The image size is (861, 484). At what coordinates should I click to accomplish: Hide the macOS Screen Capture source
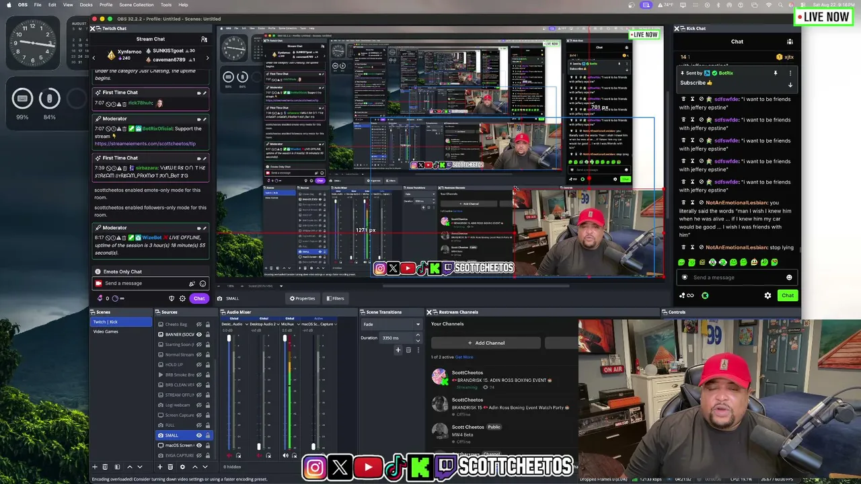[x=198, y=445]
